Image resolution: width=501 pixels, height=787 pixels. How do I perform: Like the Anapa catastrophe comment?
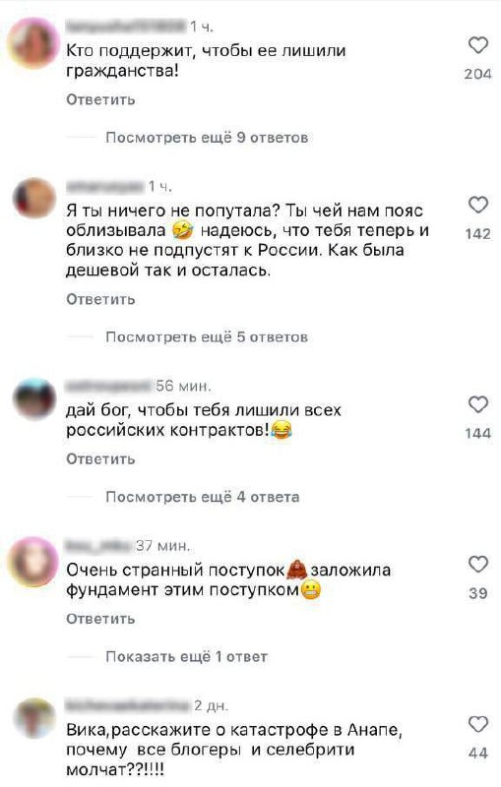coord(478,724)
